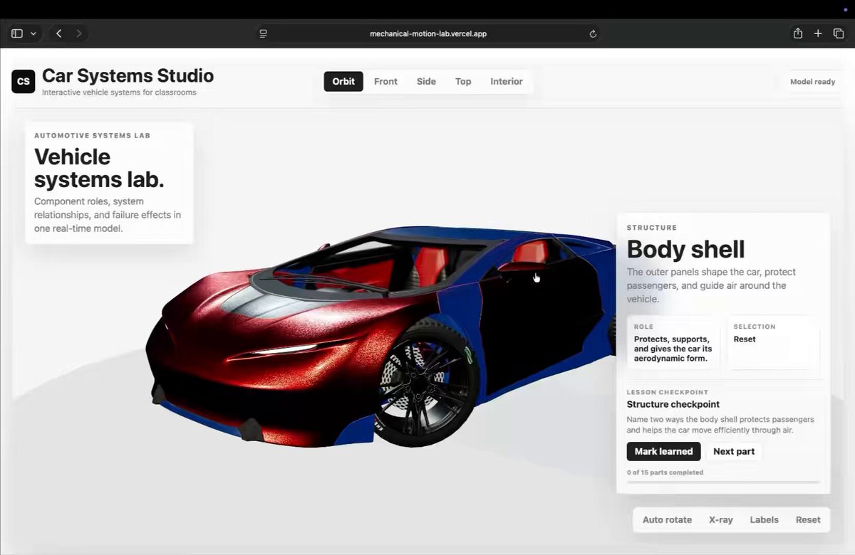Click the Next part button
The width and height of the screenshot is (855, 555).
click(x=734, y=451)
